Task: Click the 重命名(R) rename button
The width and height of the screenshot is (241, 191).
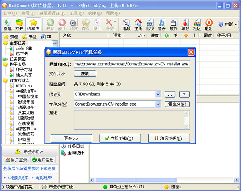Action: pyautogui.click(x=177, y=104)
